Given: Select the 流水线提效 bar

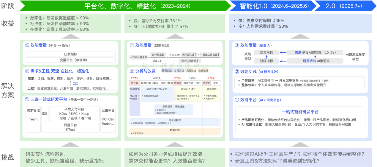Looking at the screenshot, I should point(175,122).
